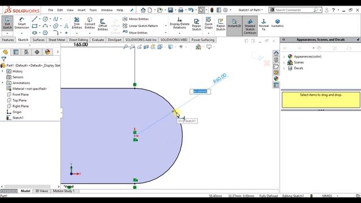Click Mirror Entities
Viewport: 361px width, 203px height.
point(136,19)
